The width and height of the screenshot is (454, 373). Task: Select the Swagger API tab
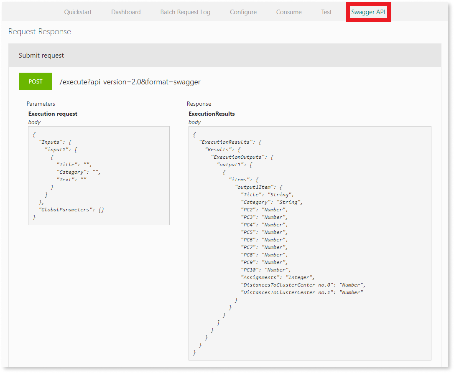click(x=368, y=12)
